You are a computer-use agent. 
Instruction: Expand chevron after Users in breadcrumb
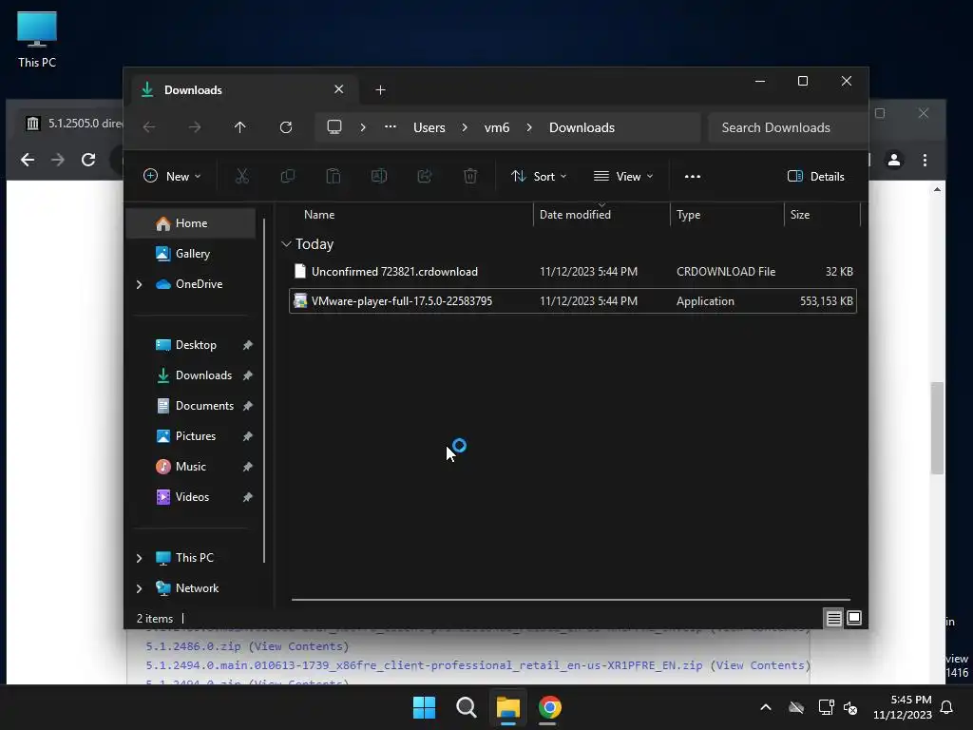tap(465, 127)
